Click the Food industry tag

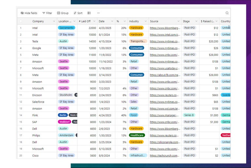click(x=133, y=115)
